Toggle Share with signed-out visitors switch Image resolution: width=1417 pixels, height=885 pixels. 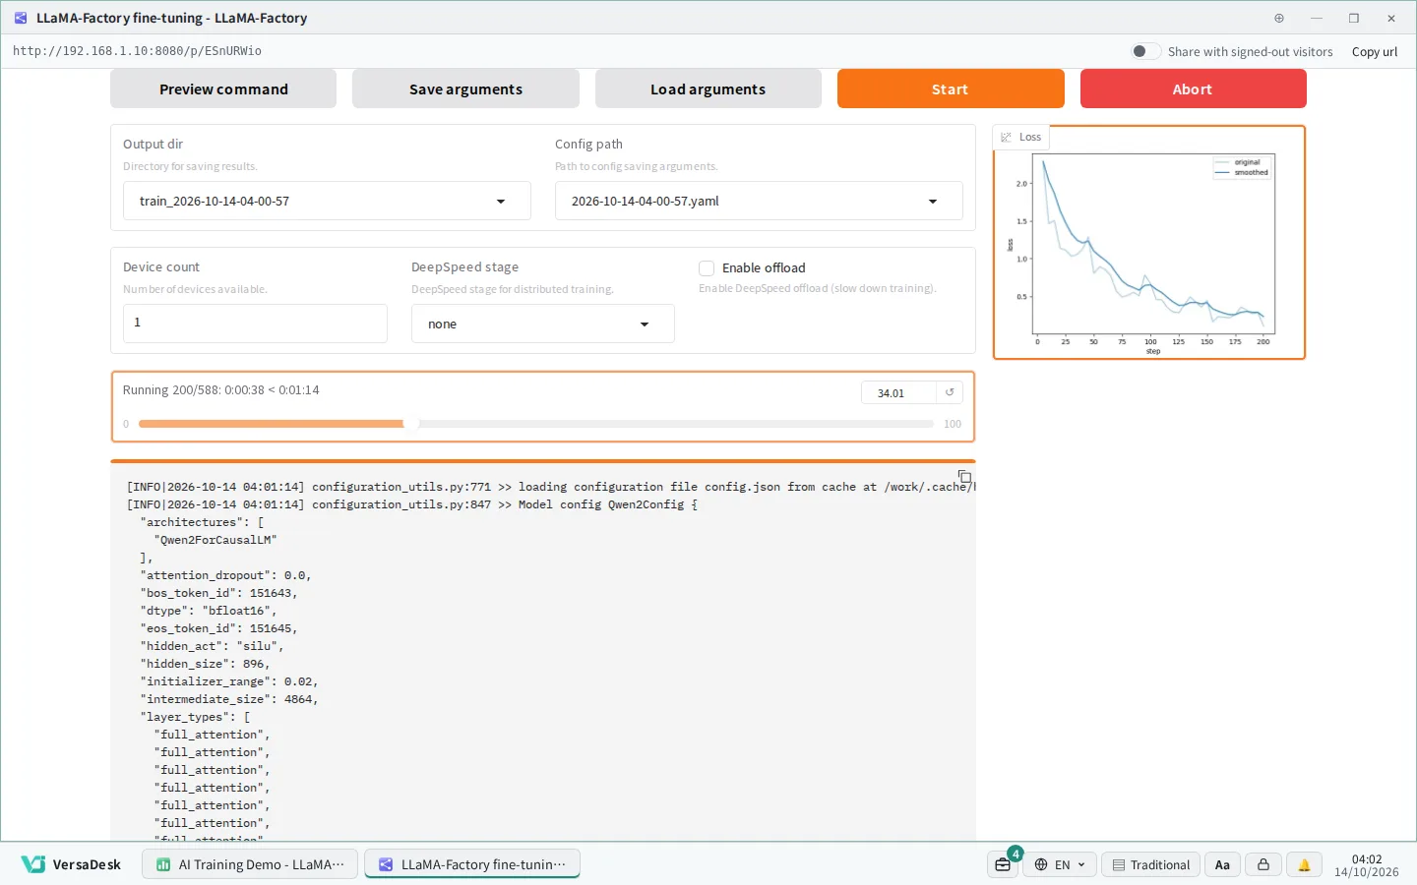click(1145, 51)
